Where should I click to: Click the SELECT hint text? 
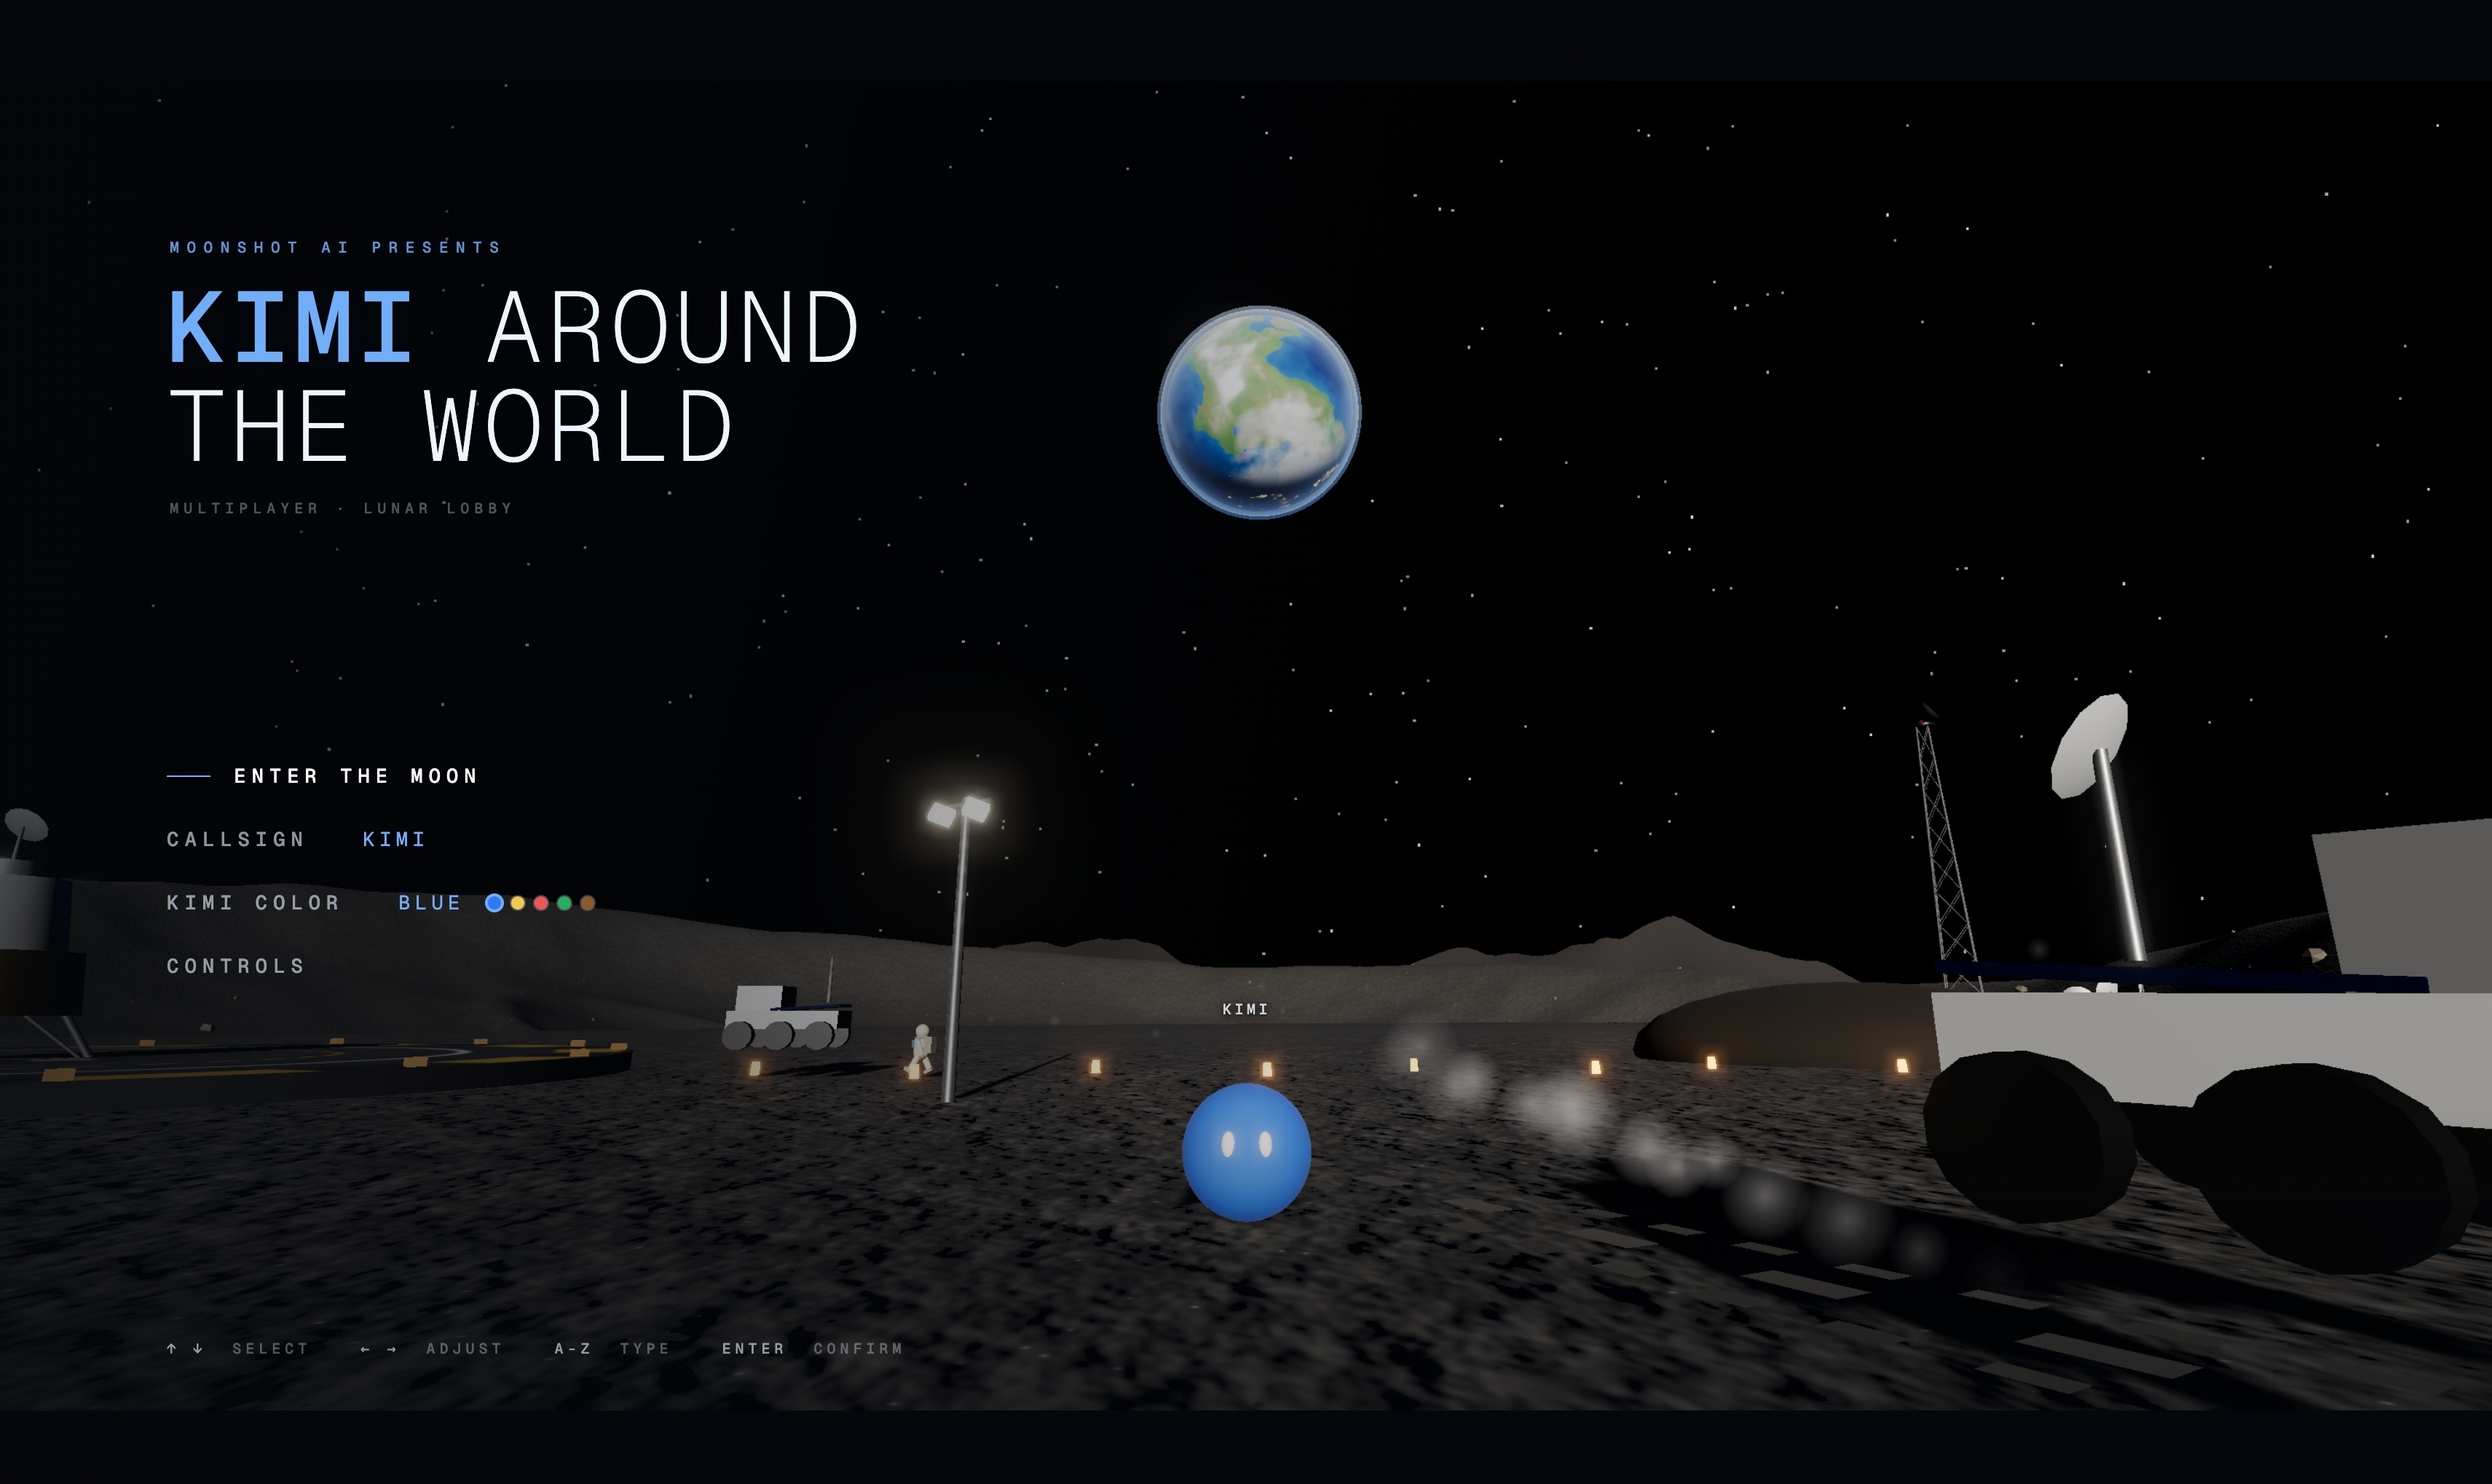[270, 1349]
